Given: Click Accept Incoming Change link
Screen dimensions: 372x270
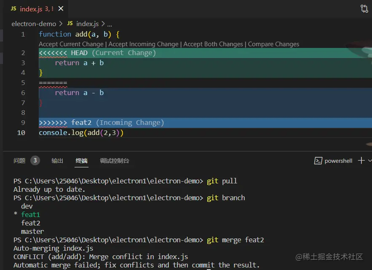Looking at the screenshot, I should [x=144, y=44].
